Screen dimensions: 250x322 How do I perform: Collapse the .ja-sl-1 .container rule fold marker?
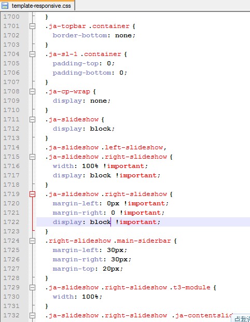33,54
